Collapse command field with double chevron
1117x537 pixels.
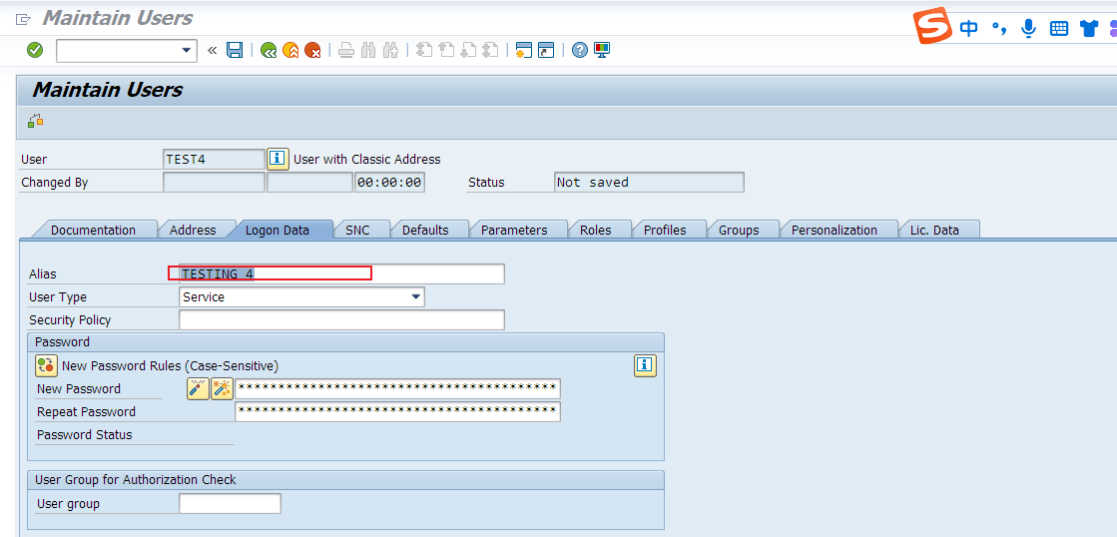[212, 50]
